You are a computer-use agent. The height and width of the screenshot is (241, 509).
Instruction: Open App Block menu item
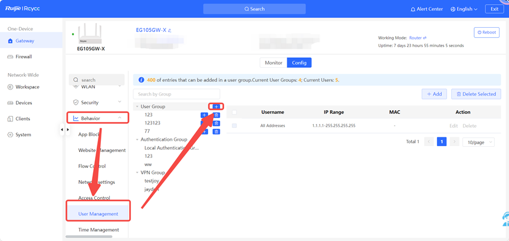coord(89,134)
